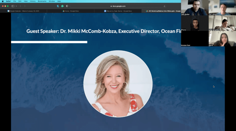Open the File menu

click(x=14, y=1)
